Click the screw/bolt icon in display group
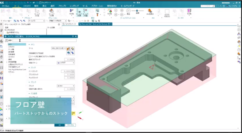Image resolution: width=242 pixels, height=133 pixels. coord(97,15)
